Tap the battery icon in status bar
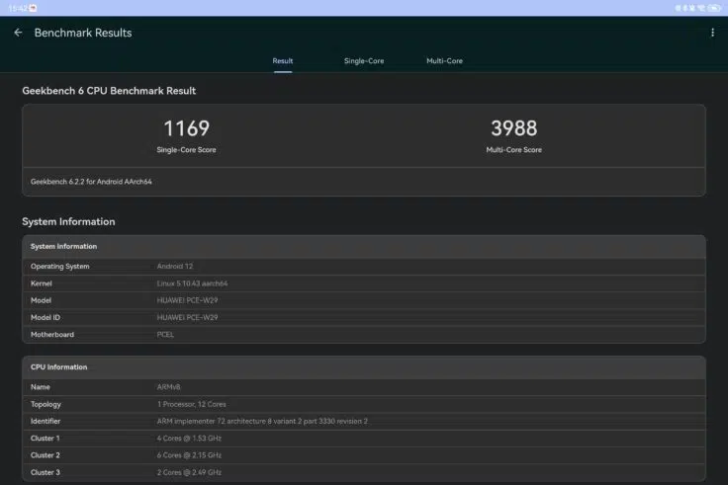Viewport: 728px width, 485px height. click(x=714, y=8)
